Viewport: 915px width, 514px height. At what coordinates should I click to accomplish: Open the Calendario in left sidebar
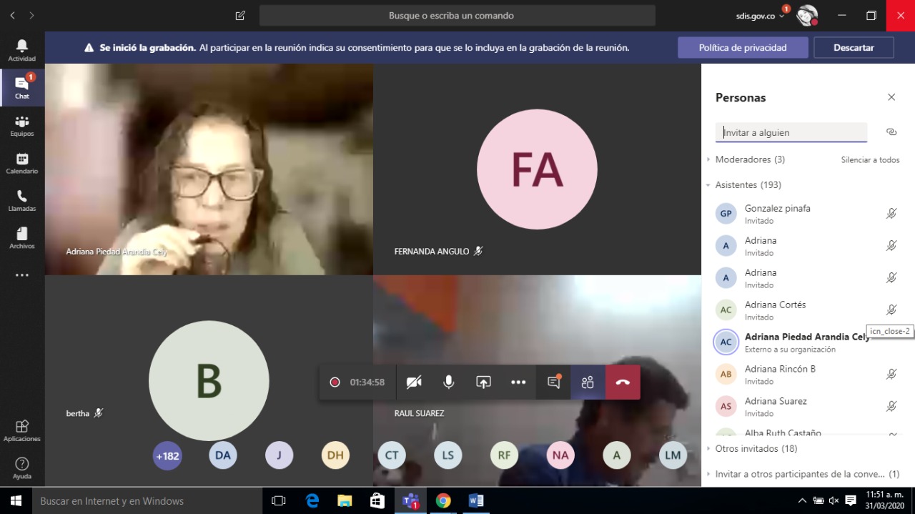pyautogui.click(x=22, y=164)
